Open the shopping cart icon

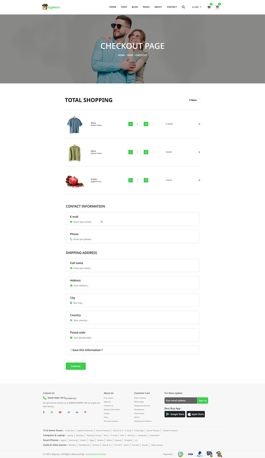217,7
